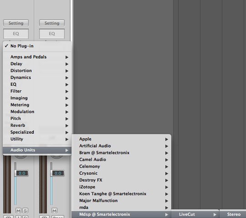
Task: Open the Destroy FX submenu arrow
Action: (167, 180)
